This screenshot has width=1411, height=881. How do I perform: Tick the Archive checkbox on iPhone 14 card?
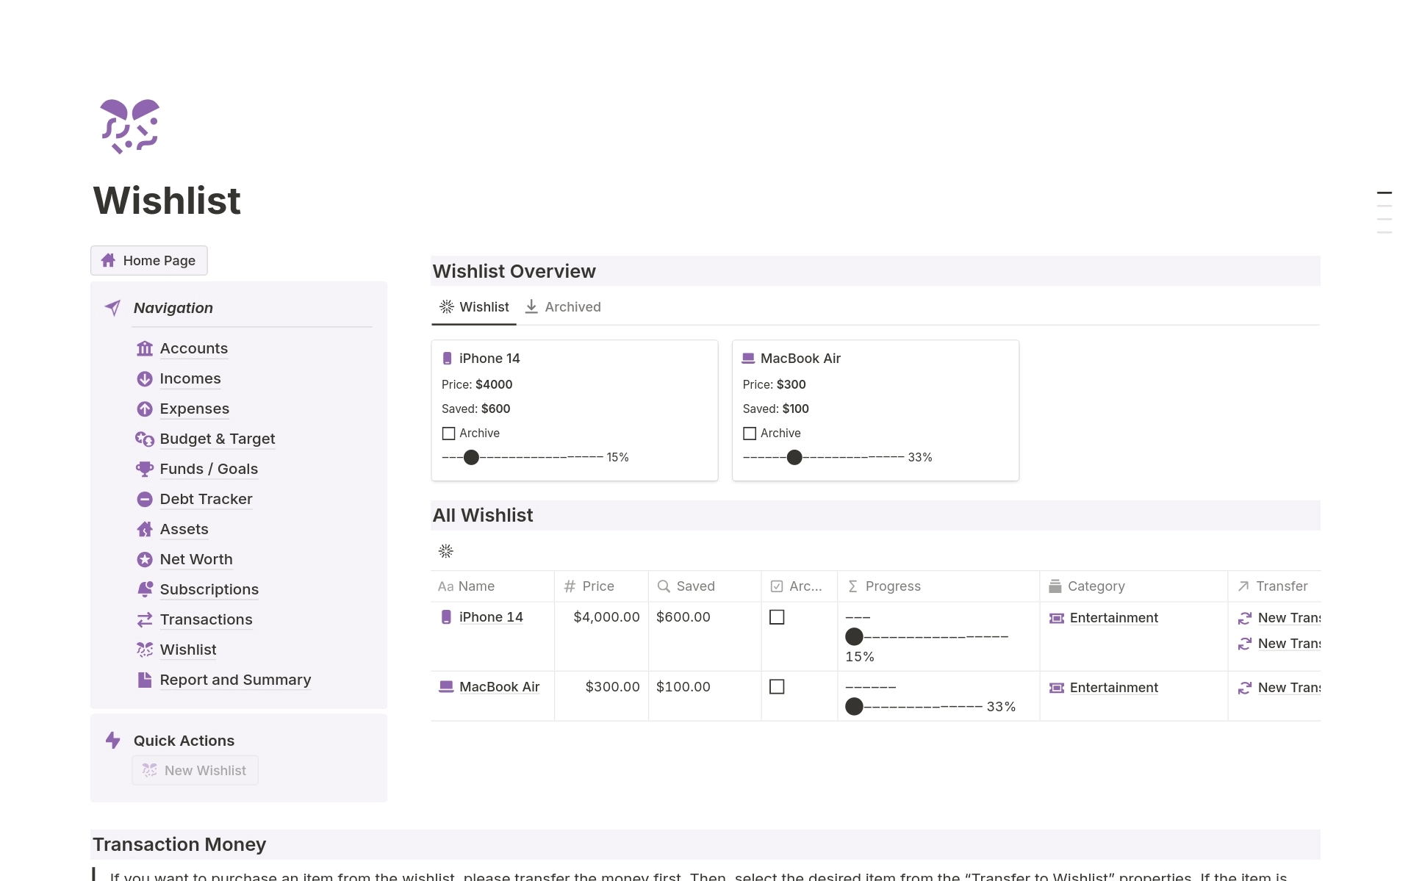(x=448, y=434)
